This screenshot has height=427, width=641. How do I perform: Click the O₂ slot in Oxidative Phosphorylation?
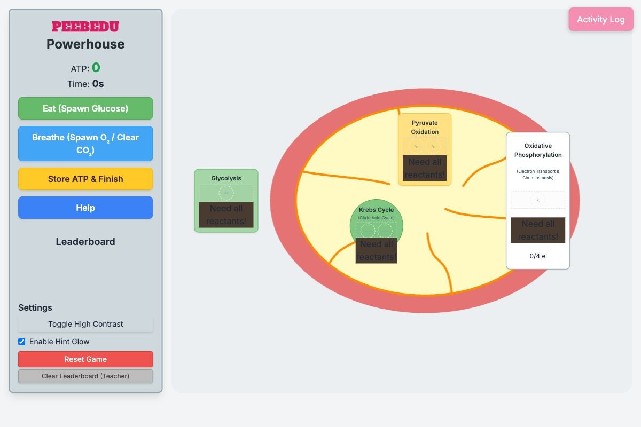point(538,200)
